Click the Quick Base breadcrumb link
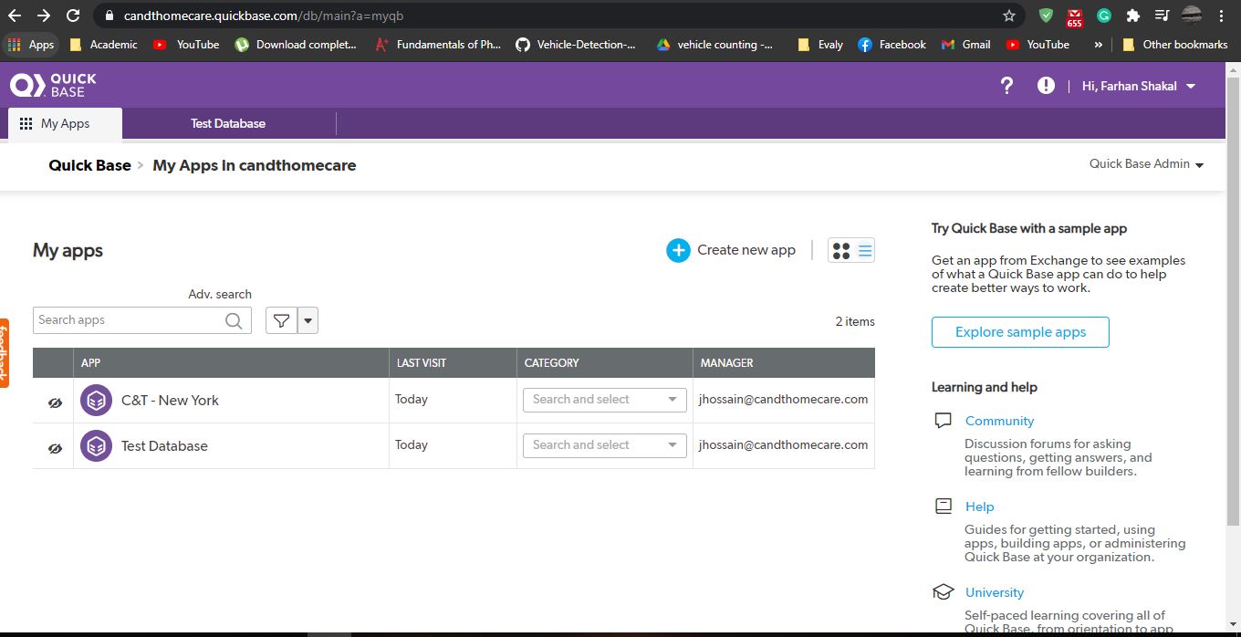 coord(89,165)
